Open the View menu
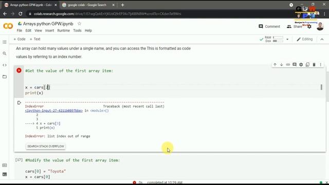 (x=38, y=31)
